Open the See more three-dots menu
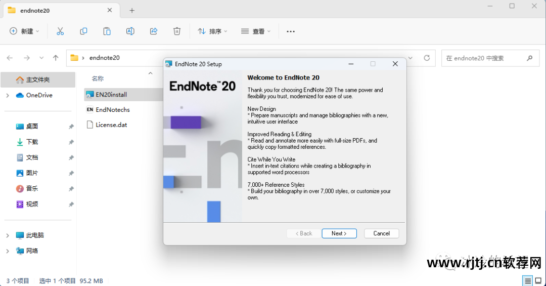The height and width of the screenshot is (286, 546). (290, 31)
